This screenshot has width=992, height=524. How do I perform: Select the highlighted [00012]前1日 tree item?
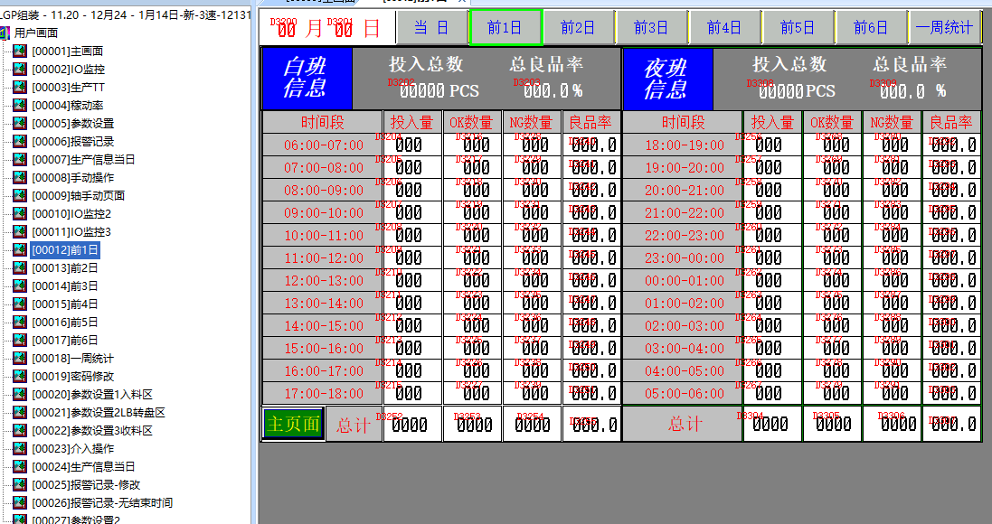pos(65,250)
